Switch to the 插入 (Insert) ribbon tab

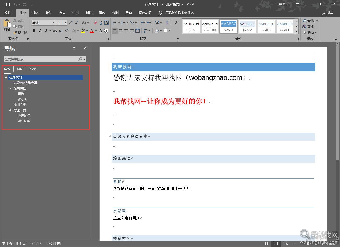pyautogui.click(x=35, y=12)
